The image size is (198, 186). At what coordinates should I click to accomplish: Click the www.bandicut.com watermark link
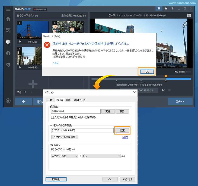[x=182, y=3]
